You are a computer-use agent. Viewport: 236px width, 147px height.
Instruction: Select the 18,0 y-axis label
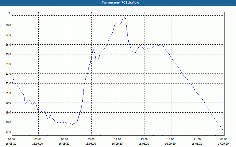coord(8,122)
